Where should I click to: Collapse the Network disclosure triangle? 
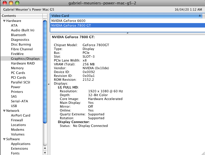4,111
